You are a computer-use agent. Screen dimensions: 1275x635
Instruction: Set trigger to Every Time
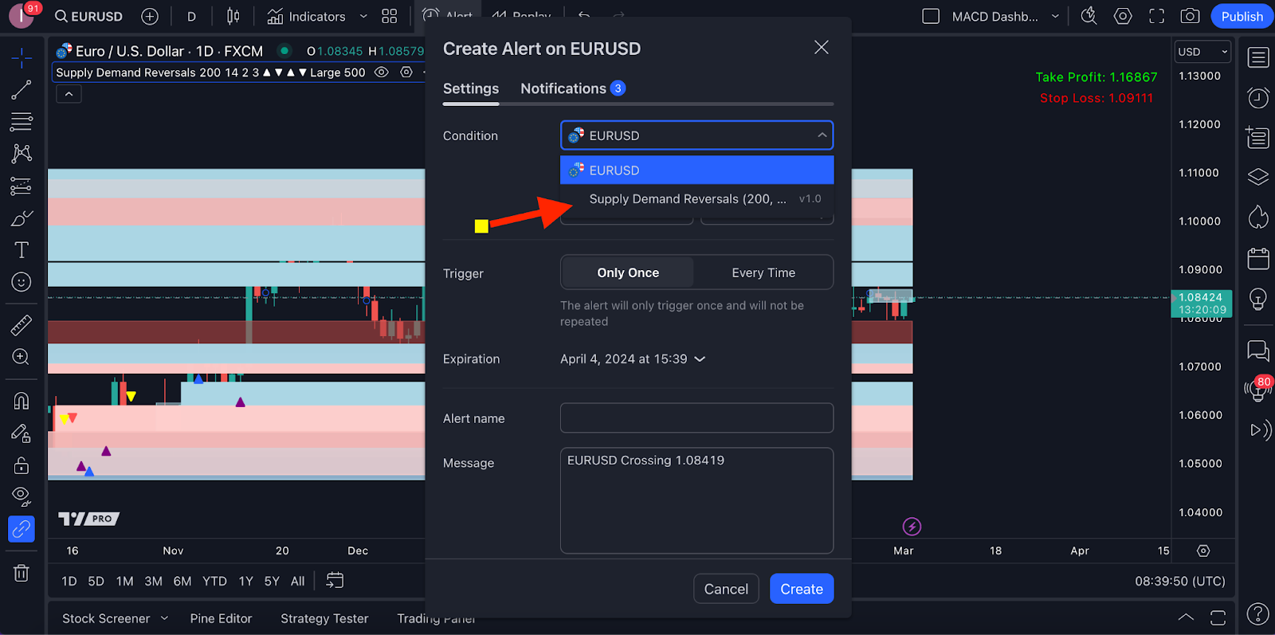(x=763, y=272)
